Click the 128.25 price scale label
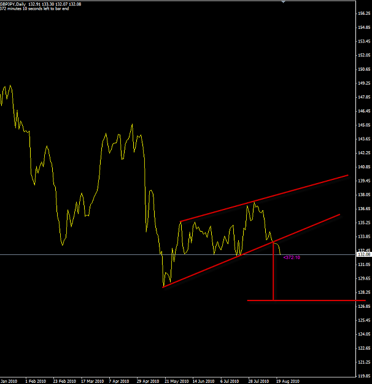372x384 pixels. pyautogui.click(x=364, y=292)
